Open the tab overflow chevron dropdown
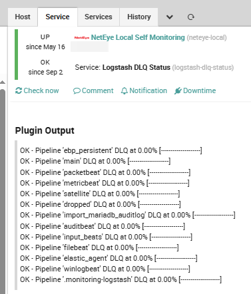 coord(170,17)
